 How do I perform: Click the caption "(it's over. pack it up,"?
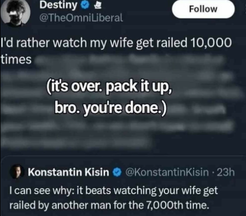[x=109, y=87]
